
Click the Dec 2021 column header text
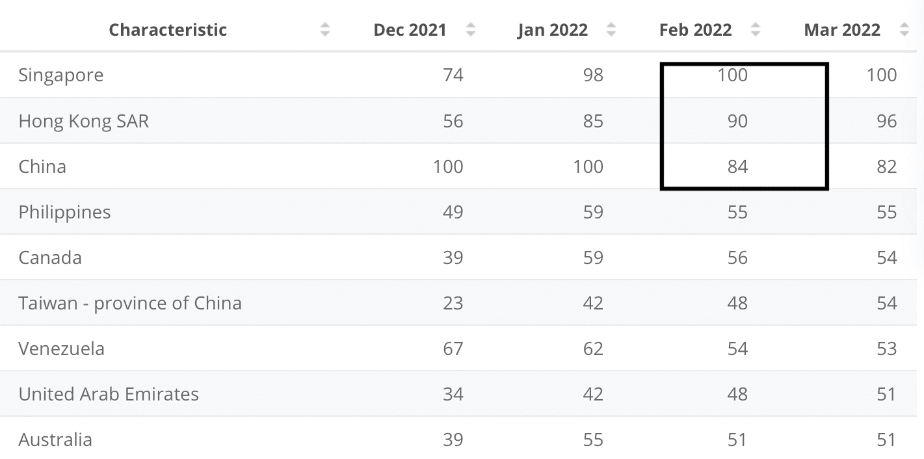[x=410, y=30]
